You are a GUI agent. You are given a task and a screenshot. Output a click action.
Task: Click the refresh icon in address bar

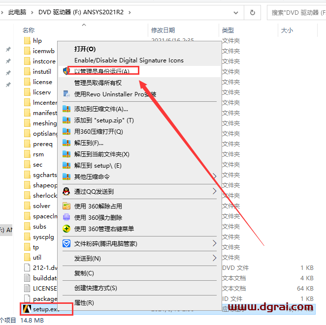(x=253, y=13)
